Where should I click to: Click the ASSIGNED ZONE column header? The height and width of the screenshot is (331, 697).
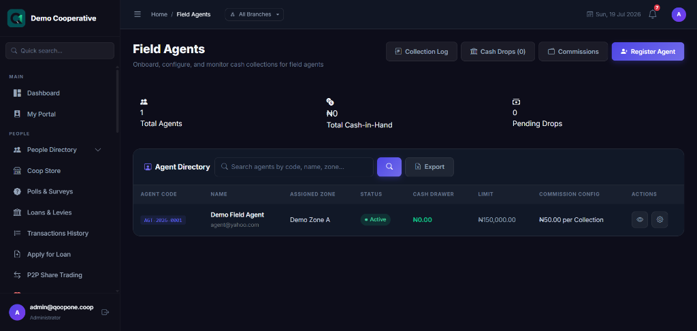pos(313,194)
